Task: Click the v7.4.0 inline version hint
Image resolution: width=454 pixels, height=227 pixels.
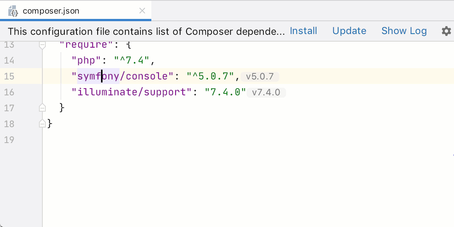Action: pos(266,92)
